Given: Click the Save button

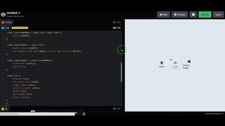Looking at the screenshot, I should click(163, 14).
